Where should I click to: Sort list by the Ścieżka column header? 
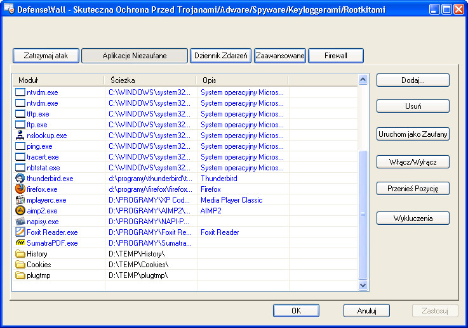(x=150, y=80)
